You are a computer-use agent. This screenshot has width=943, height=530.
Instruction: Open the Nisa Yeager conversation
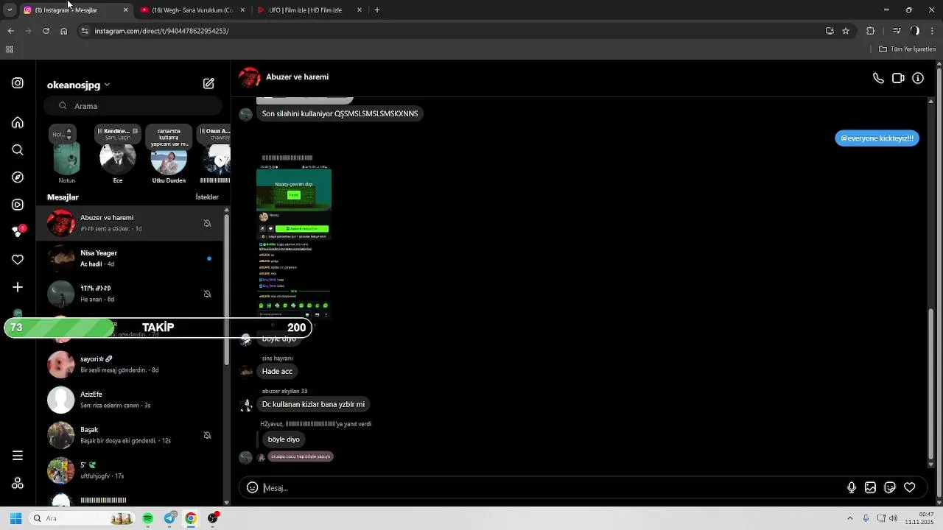point(131,258)
